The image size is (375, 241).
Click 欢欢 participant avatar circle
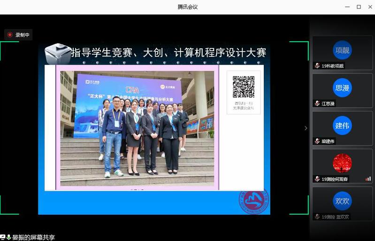pos(342,201)
